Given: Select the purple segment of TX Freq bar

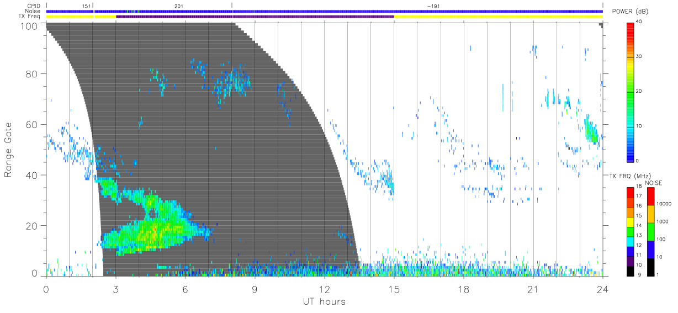Looking at the screenshot, I should (x=255, y=17).
